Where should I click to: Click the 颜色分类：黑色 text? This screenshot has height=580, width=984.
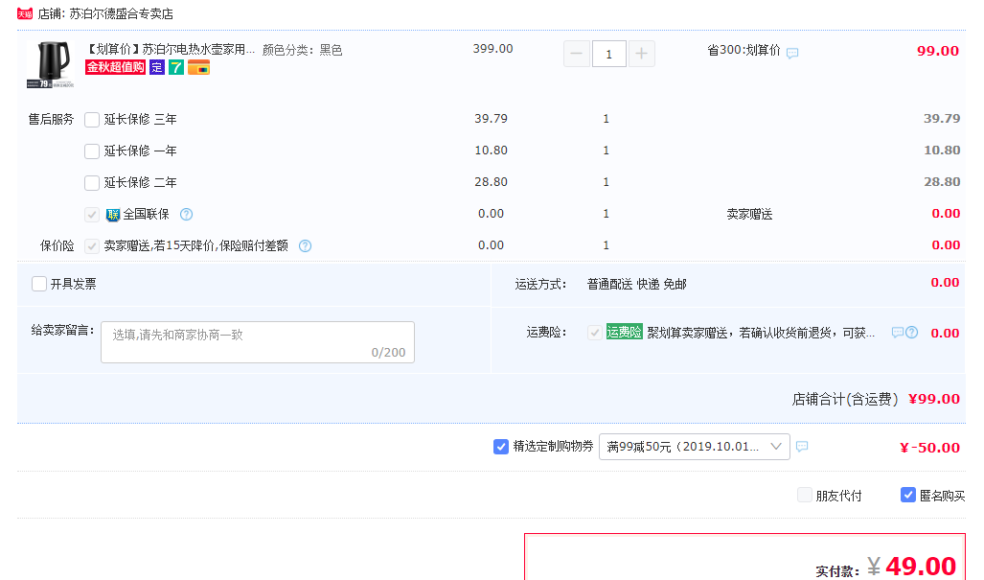302,50
